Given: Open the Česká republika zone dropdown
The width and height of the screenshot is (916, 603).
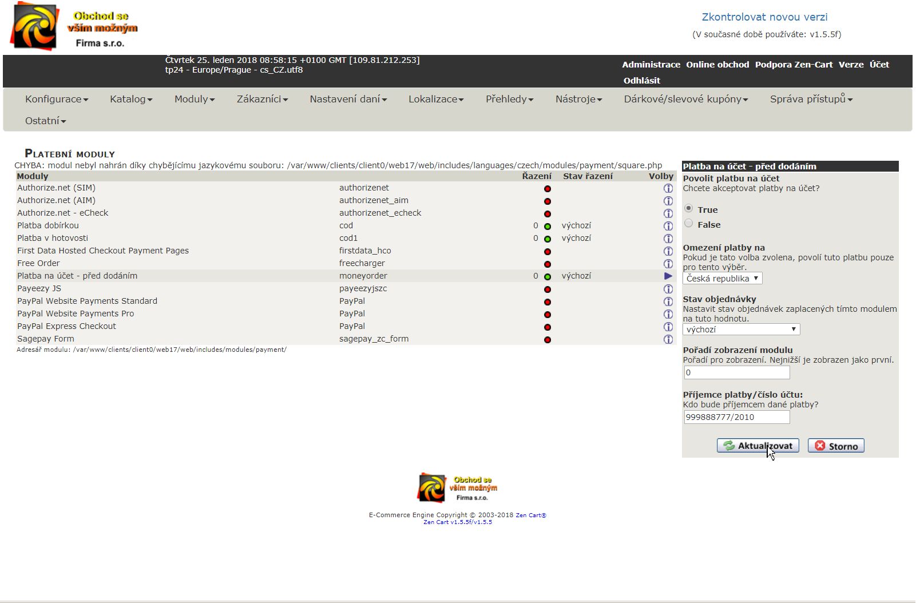Looking at the screenshot, I should 722,279.
